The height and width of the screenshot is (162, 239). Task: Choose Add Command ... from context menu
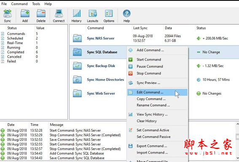click(x=158, y=50)
